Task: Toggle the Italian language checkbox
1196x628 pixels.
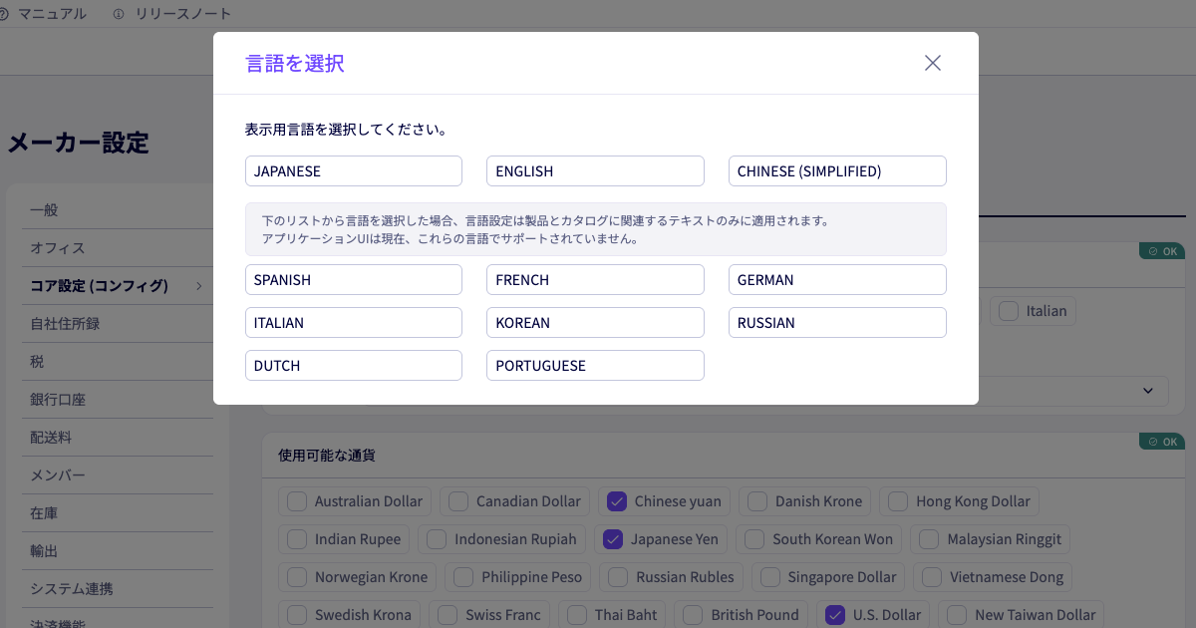Action: [1009, 311]
